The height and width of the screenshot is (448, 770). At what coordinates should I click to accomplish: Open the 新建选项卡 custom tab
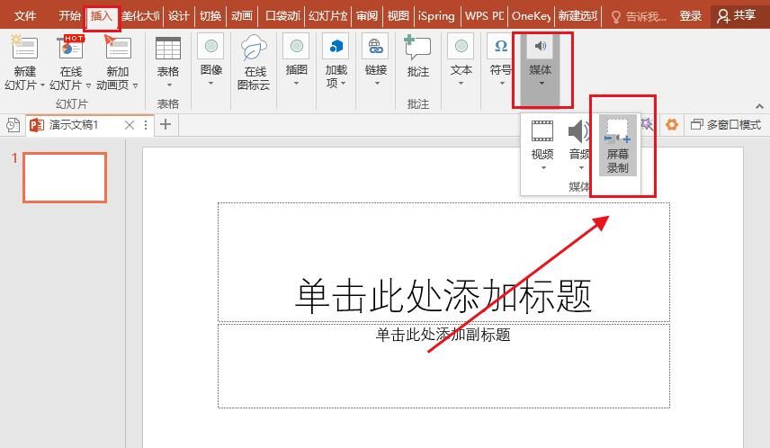point(578,16)
